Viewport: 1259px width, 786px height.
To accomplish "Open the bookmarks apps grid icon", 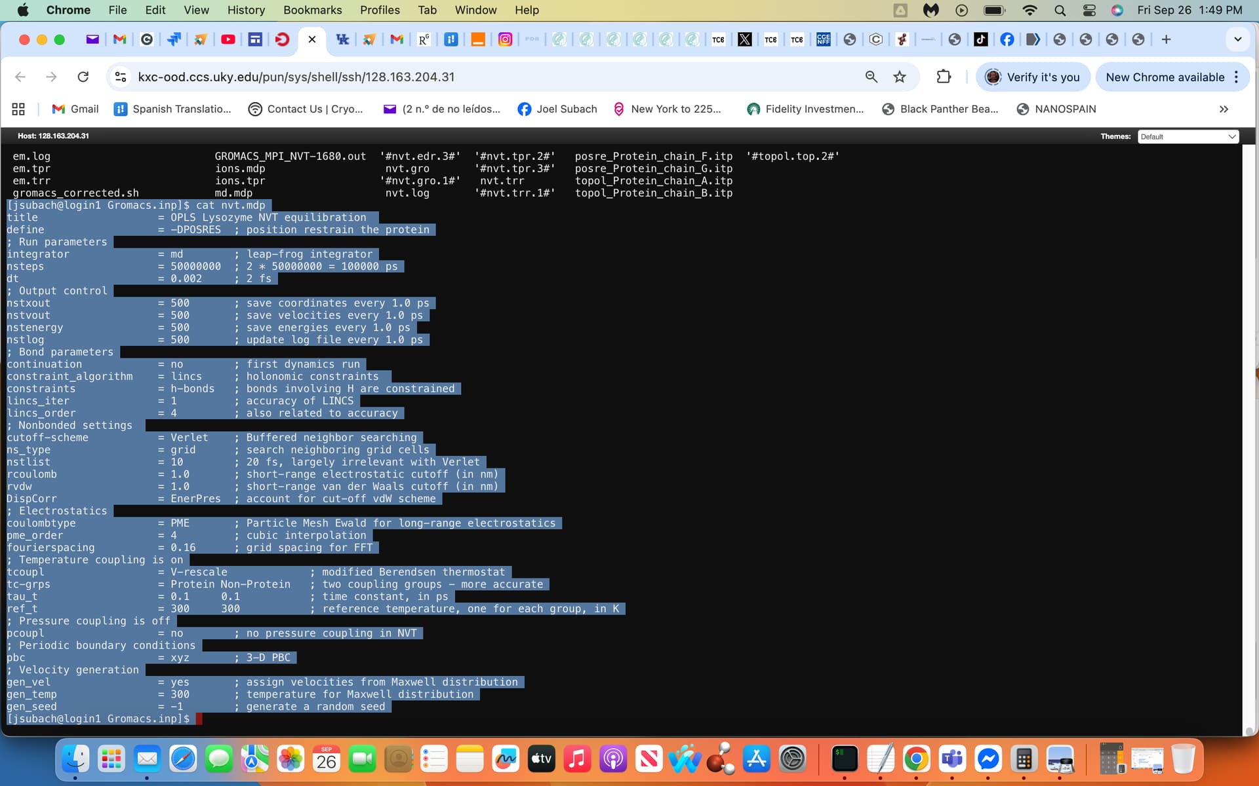I will coord(18,109).
